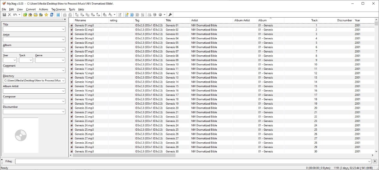This screenshot has width=379, height=170.
Task: Select the Genesis 15.mp3 row
Action: [x=222, y=86]
